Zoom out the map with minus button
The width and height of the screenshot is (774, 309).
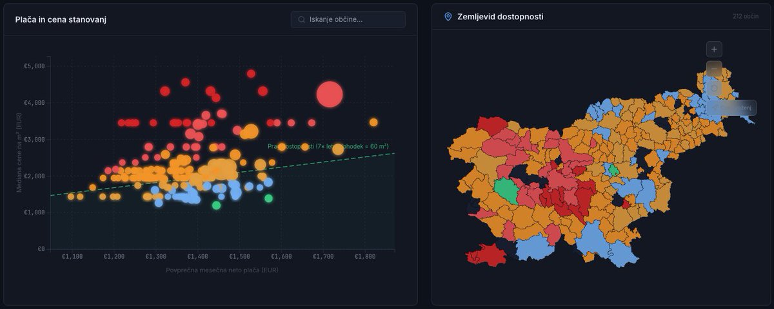(714, 68)
